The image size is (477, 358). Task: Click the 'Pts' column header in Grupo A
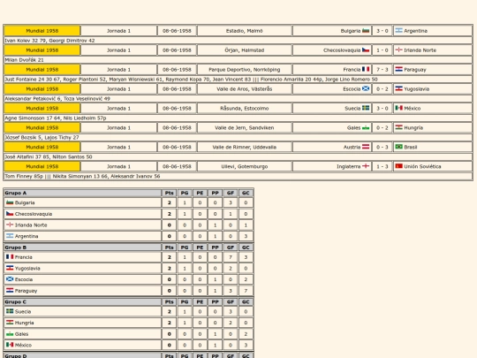[x=169, y=193]
